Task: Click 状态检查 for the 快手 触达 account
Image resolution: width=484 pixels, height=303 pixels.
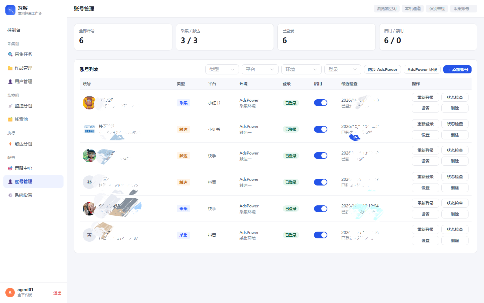Action: [455, 150]
